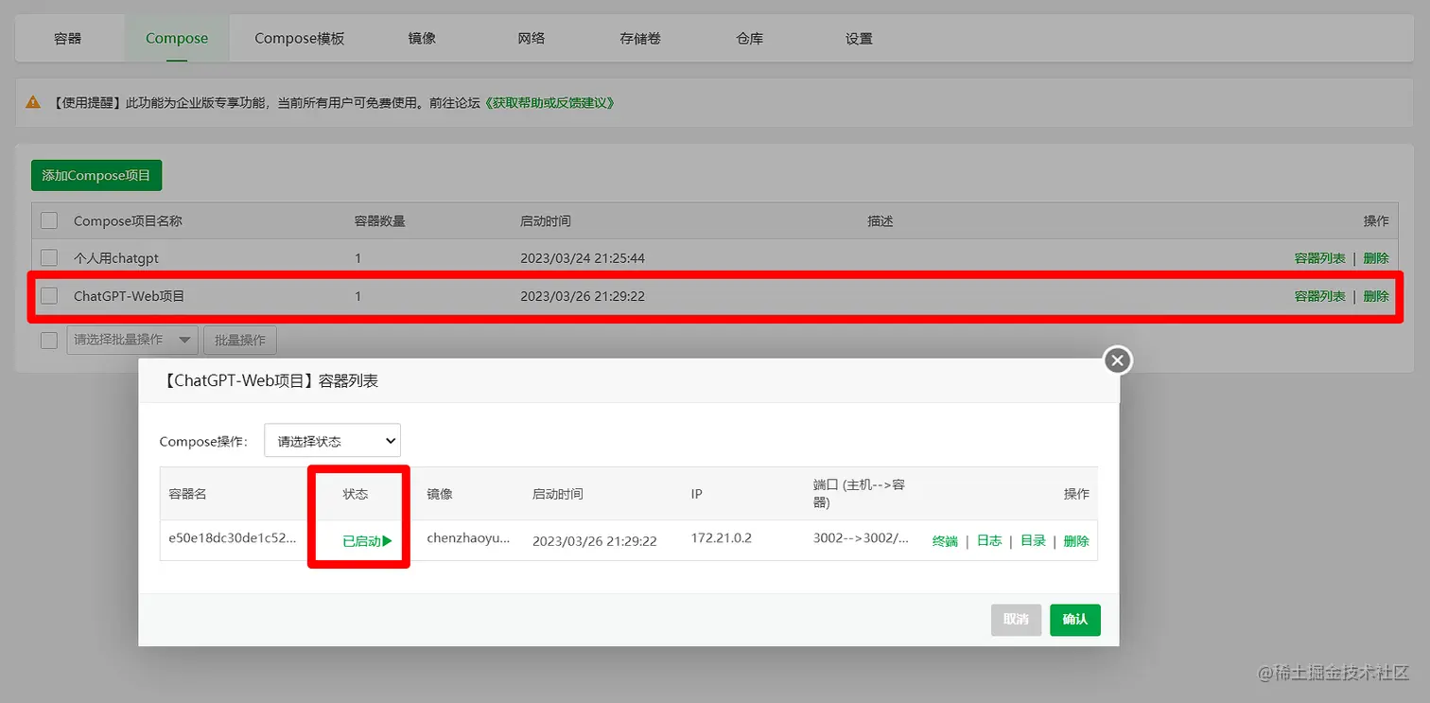The image size is (1430, 703).
Task: Open the 网络 tab
Action: [532, 39]
